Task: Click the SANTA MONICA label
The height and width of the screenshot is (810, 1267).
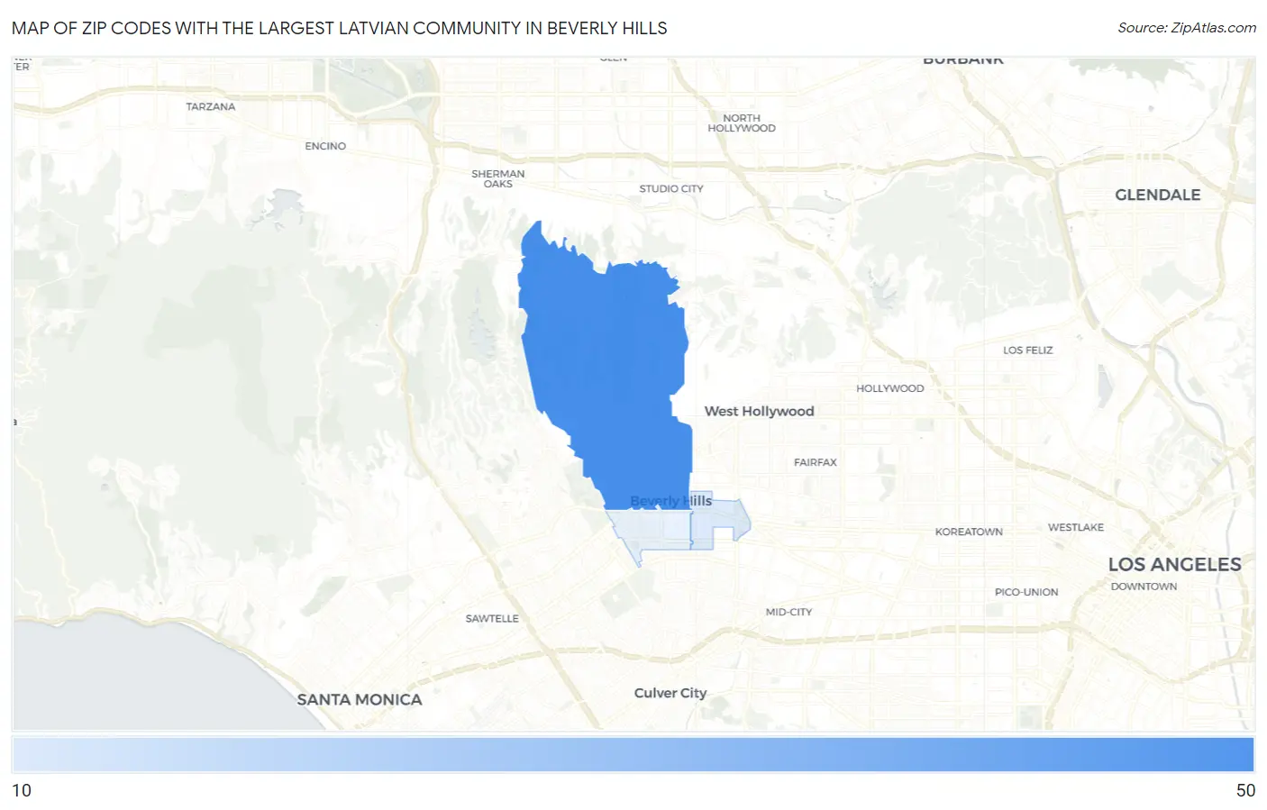Action: coord(360,699)
